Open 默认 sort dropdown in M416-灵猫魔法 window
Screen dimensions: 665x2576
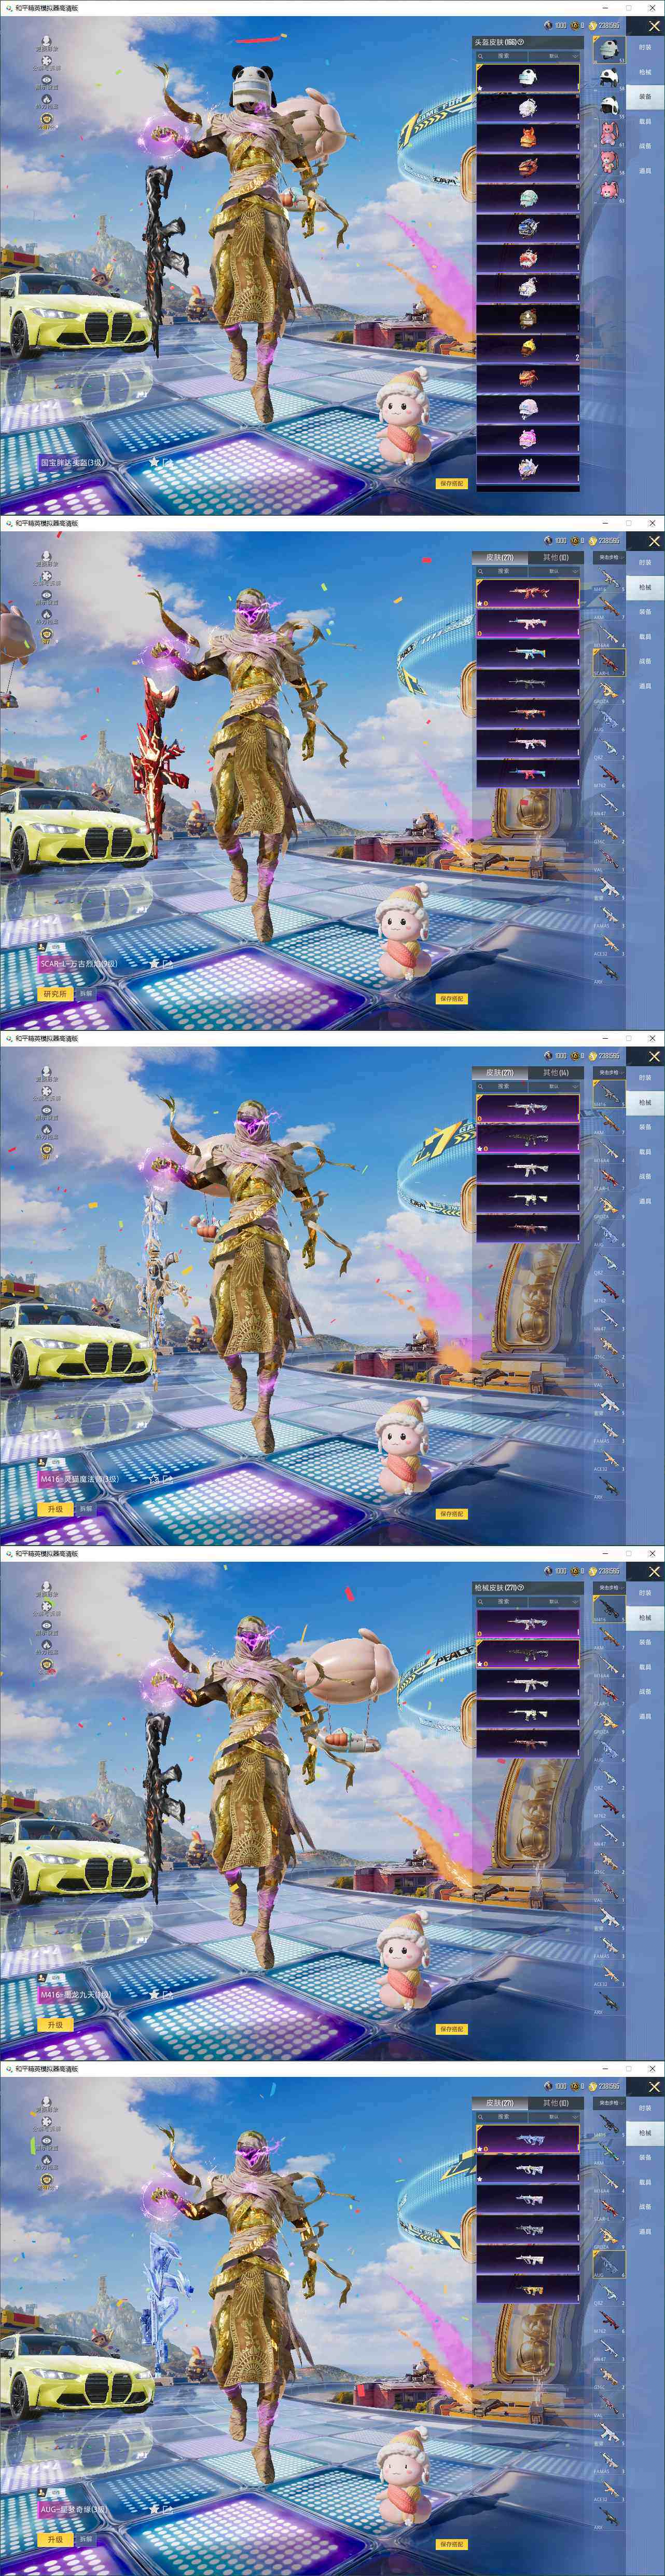pos(555,1086)
